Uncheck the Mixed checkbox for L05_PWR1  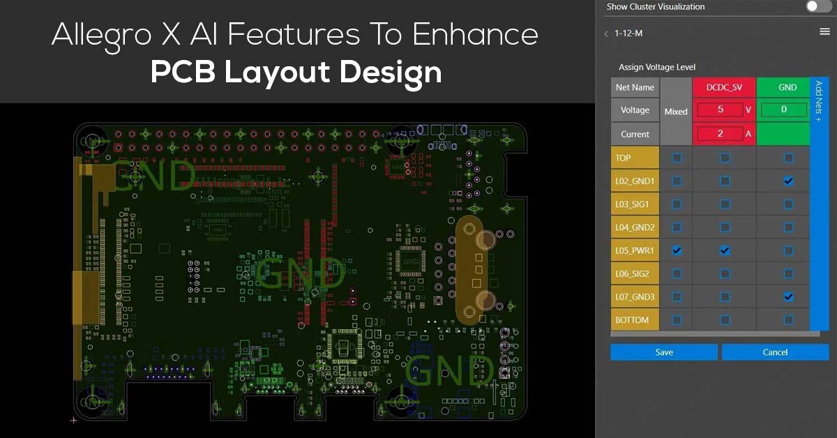[x=675, y=250]
